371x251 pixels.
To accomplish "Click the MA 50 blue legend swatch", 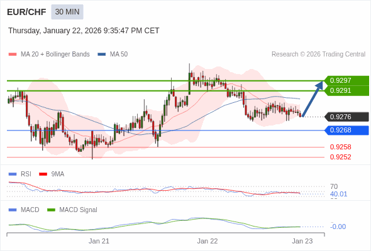I will tap(102, 55).
